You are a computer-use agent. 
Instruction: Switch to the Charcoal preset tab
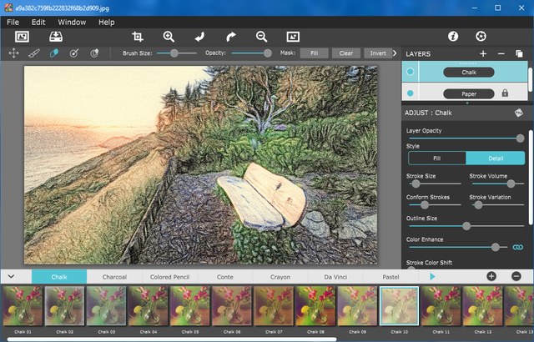(x=114, y=276)
